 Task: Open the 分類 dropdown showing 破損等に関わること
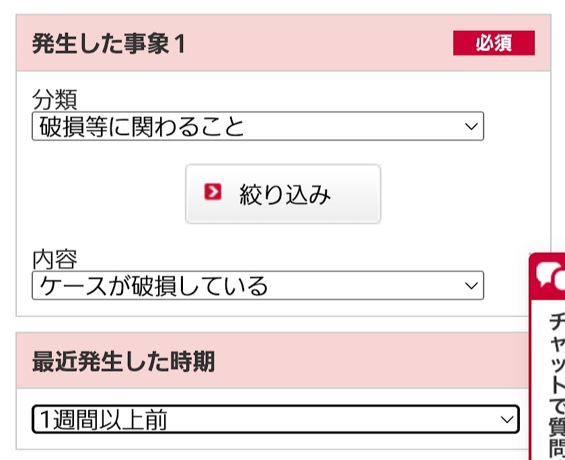tap(258, 126)
